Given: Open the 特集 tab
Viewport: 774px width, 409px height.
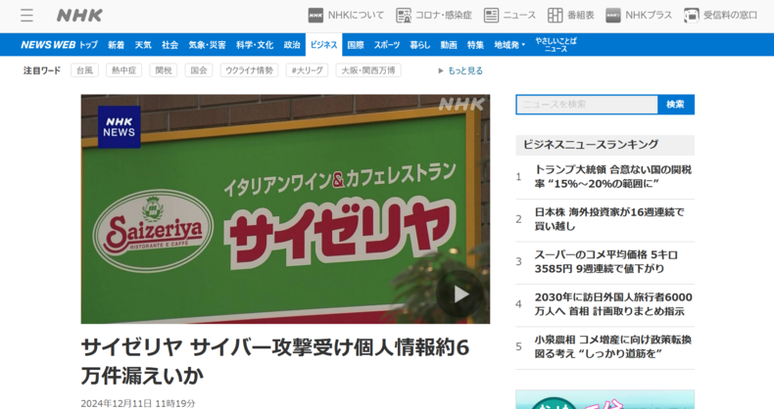Looking at the screenshot, I should [x=476, y=45].
